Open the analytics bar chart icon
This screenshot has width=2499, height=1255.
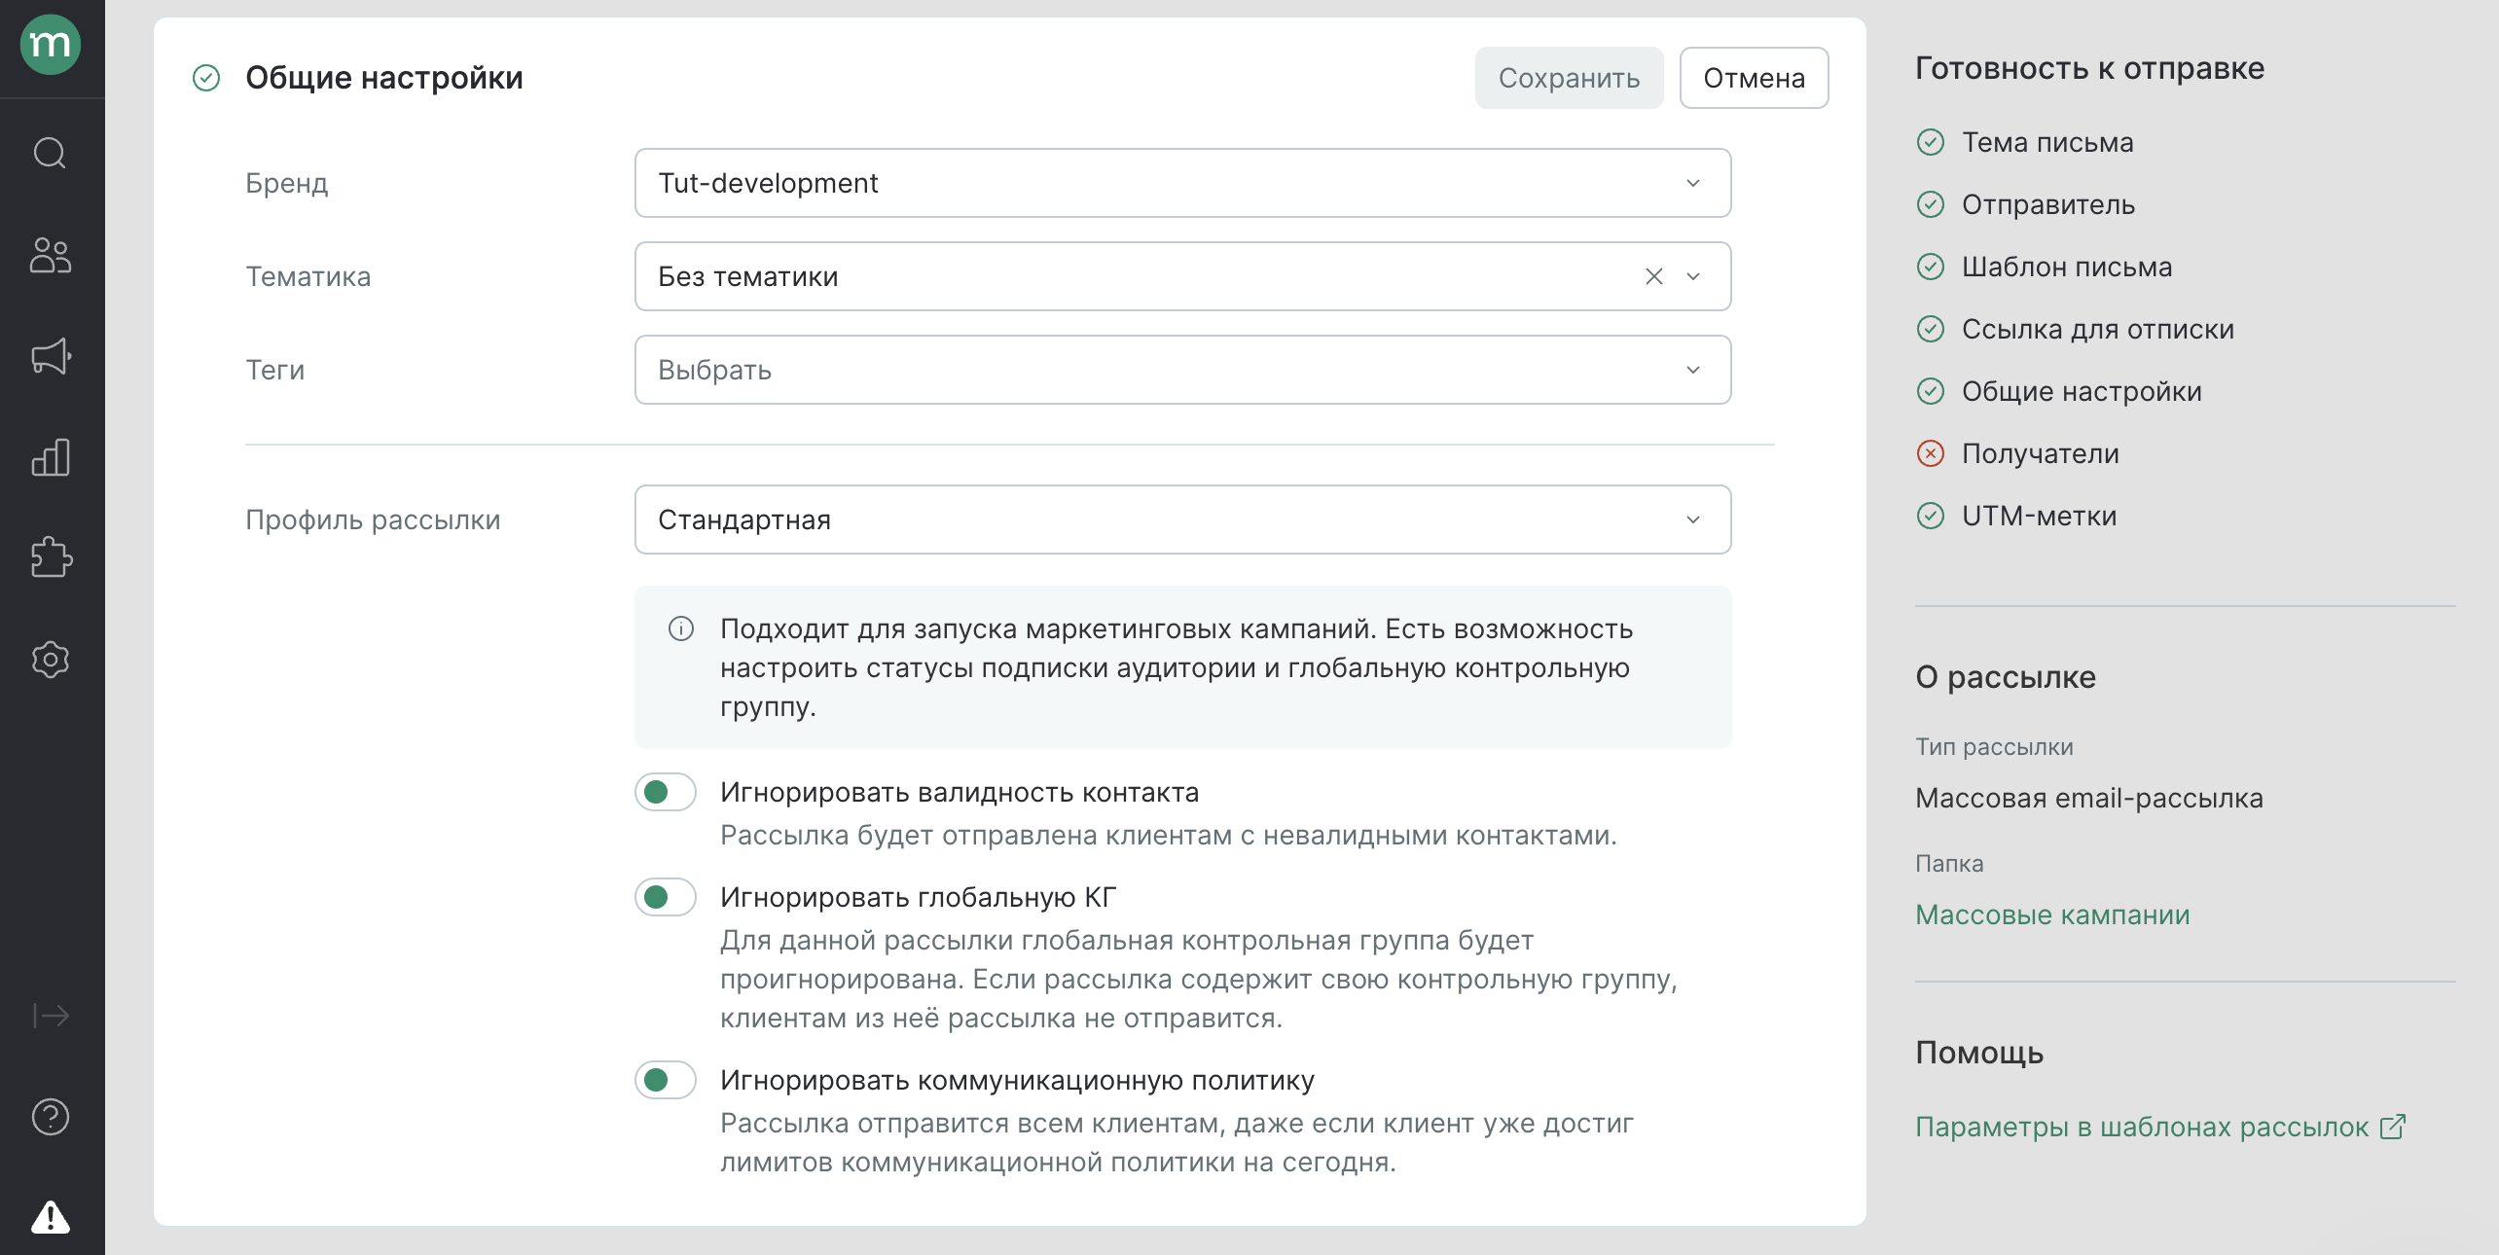51,457
